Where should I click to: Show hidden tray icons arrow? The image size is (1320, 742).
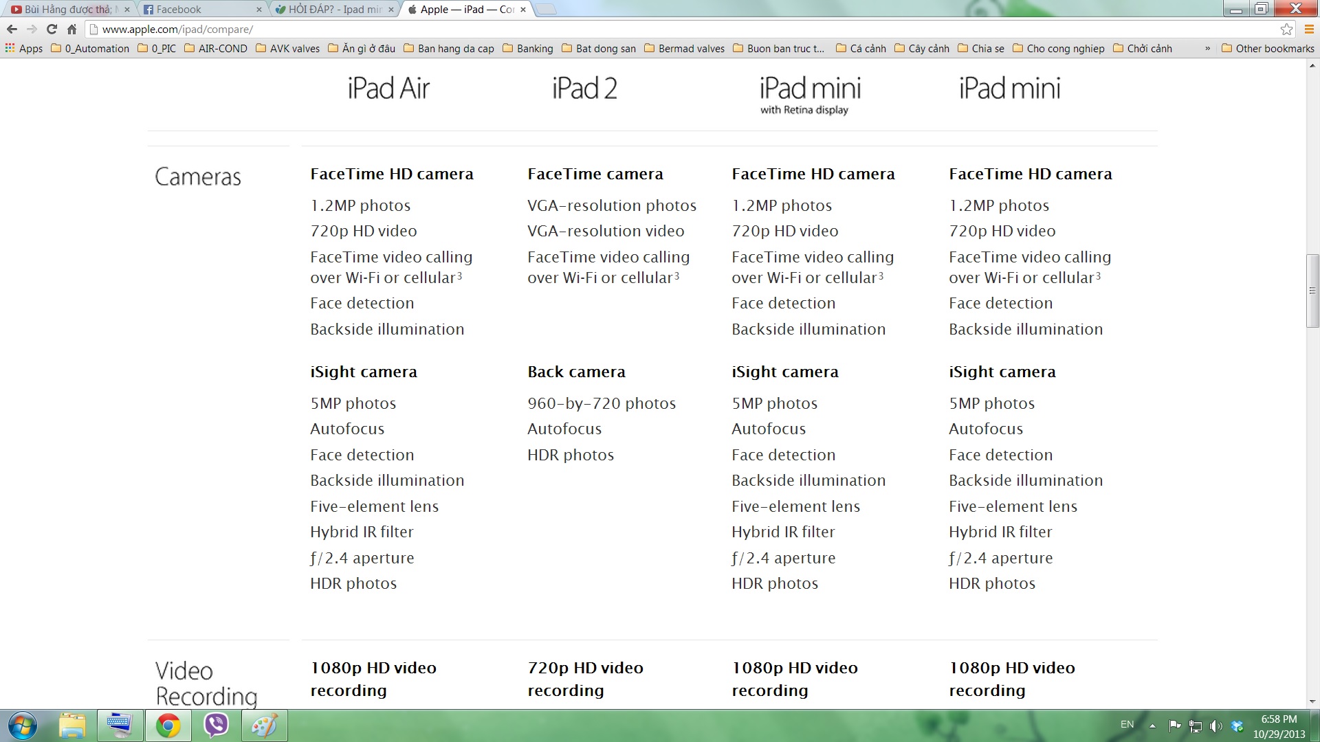click(1153, 726)
